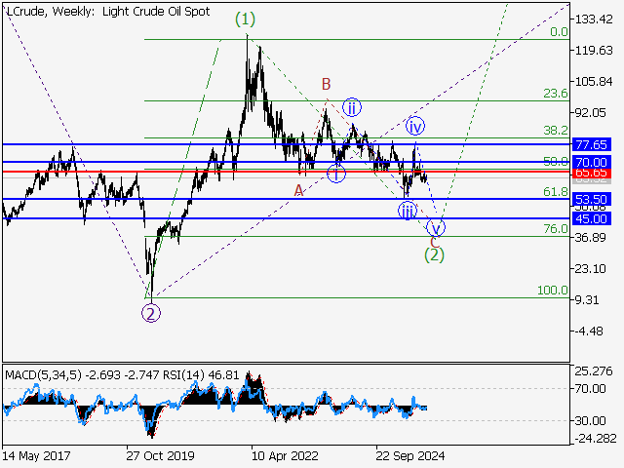The image size is (624, 468).
Task: Select the 53.50 price level tag
Action: coord(591,199)
